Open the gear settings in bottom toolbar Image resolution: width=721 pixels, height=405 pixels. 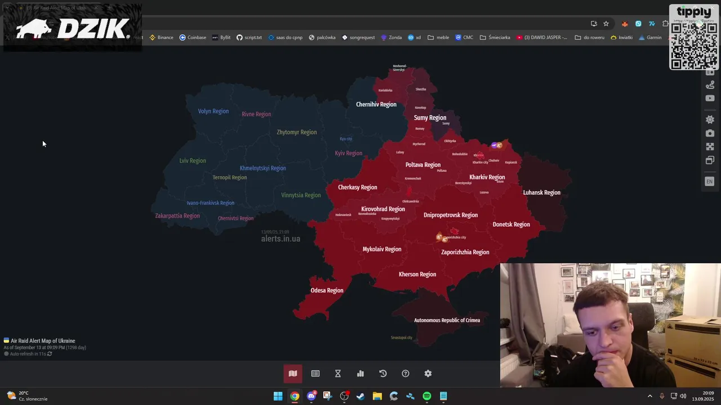[428, 373]
